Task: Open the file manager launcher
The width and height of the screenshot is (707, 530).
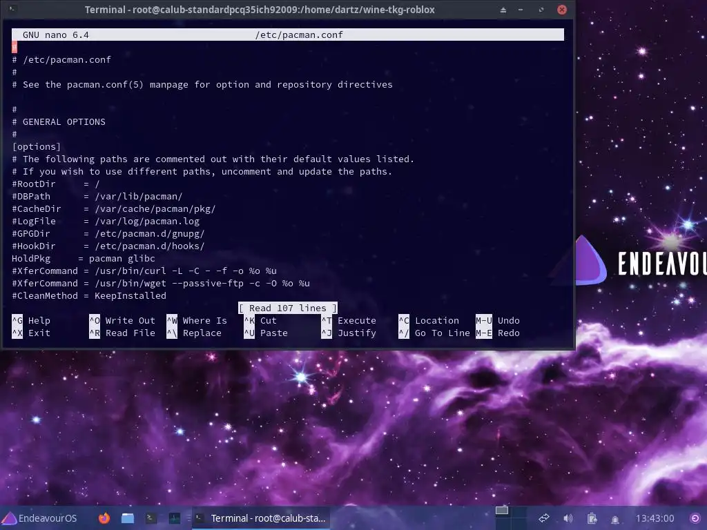Action: [128, 518]
